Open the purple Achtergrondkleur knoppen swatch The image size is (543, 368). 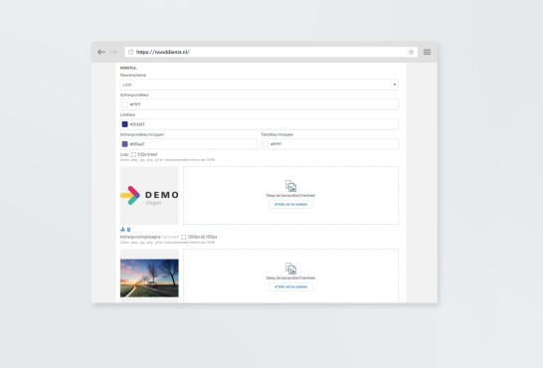click(124, 144)
